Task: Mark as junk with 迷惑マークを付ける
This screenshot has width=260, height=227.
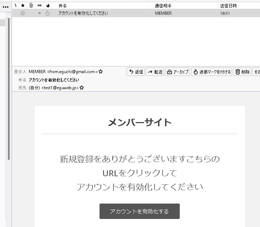Action: click(211, 72)
